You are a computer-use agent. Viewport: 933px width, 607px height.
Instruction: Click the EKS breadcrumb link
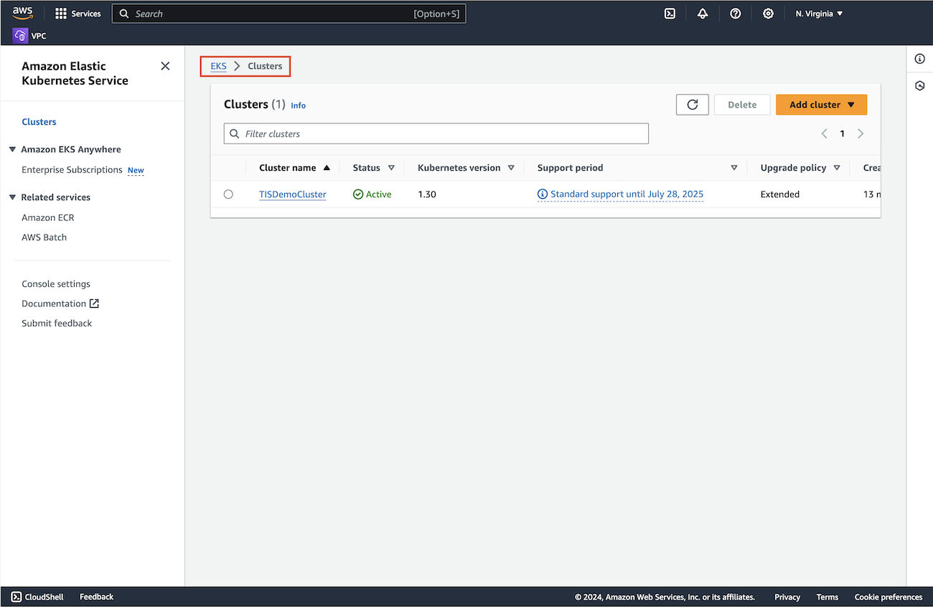pos(218,66)
